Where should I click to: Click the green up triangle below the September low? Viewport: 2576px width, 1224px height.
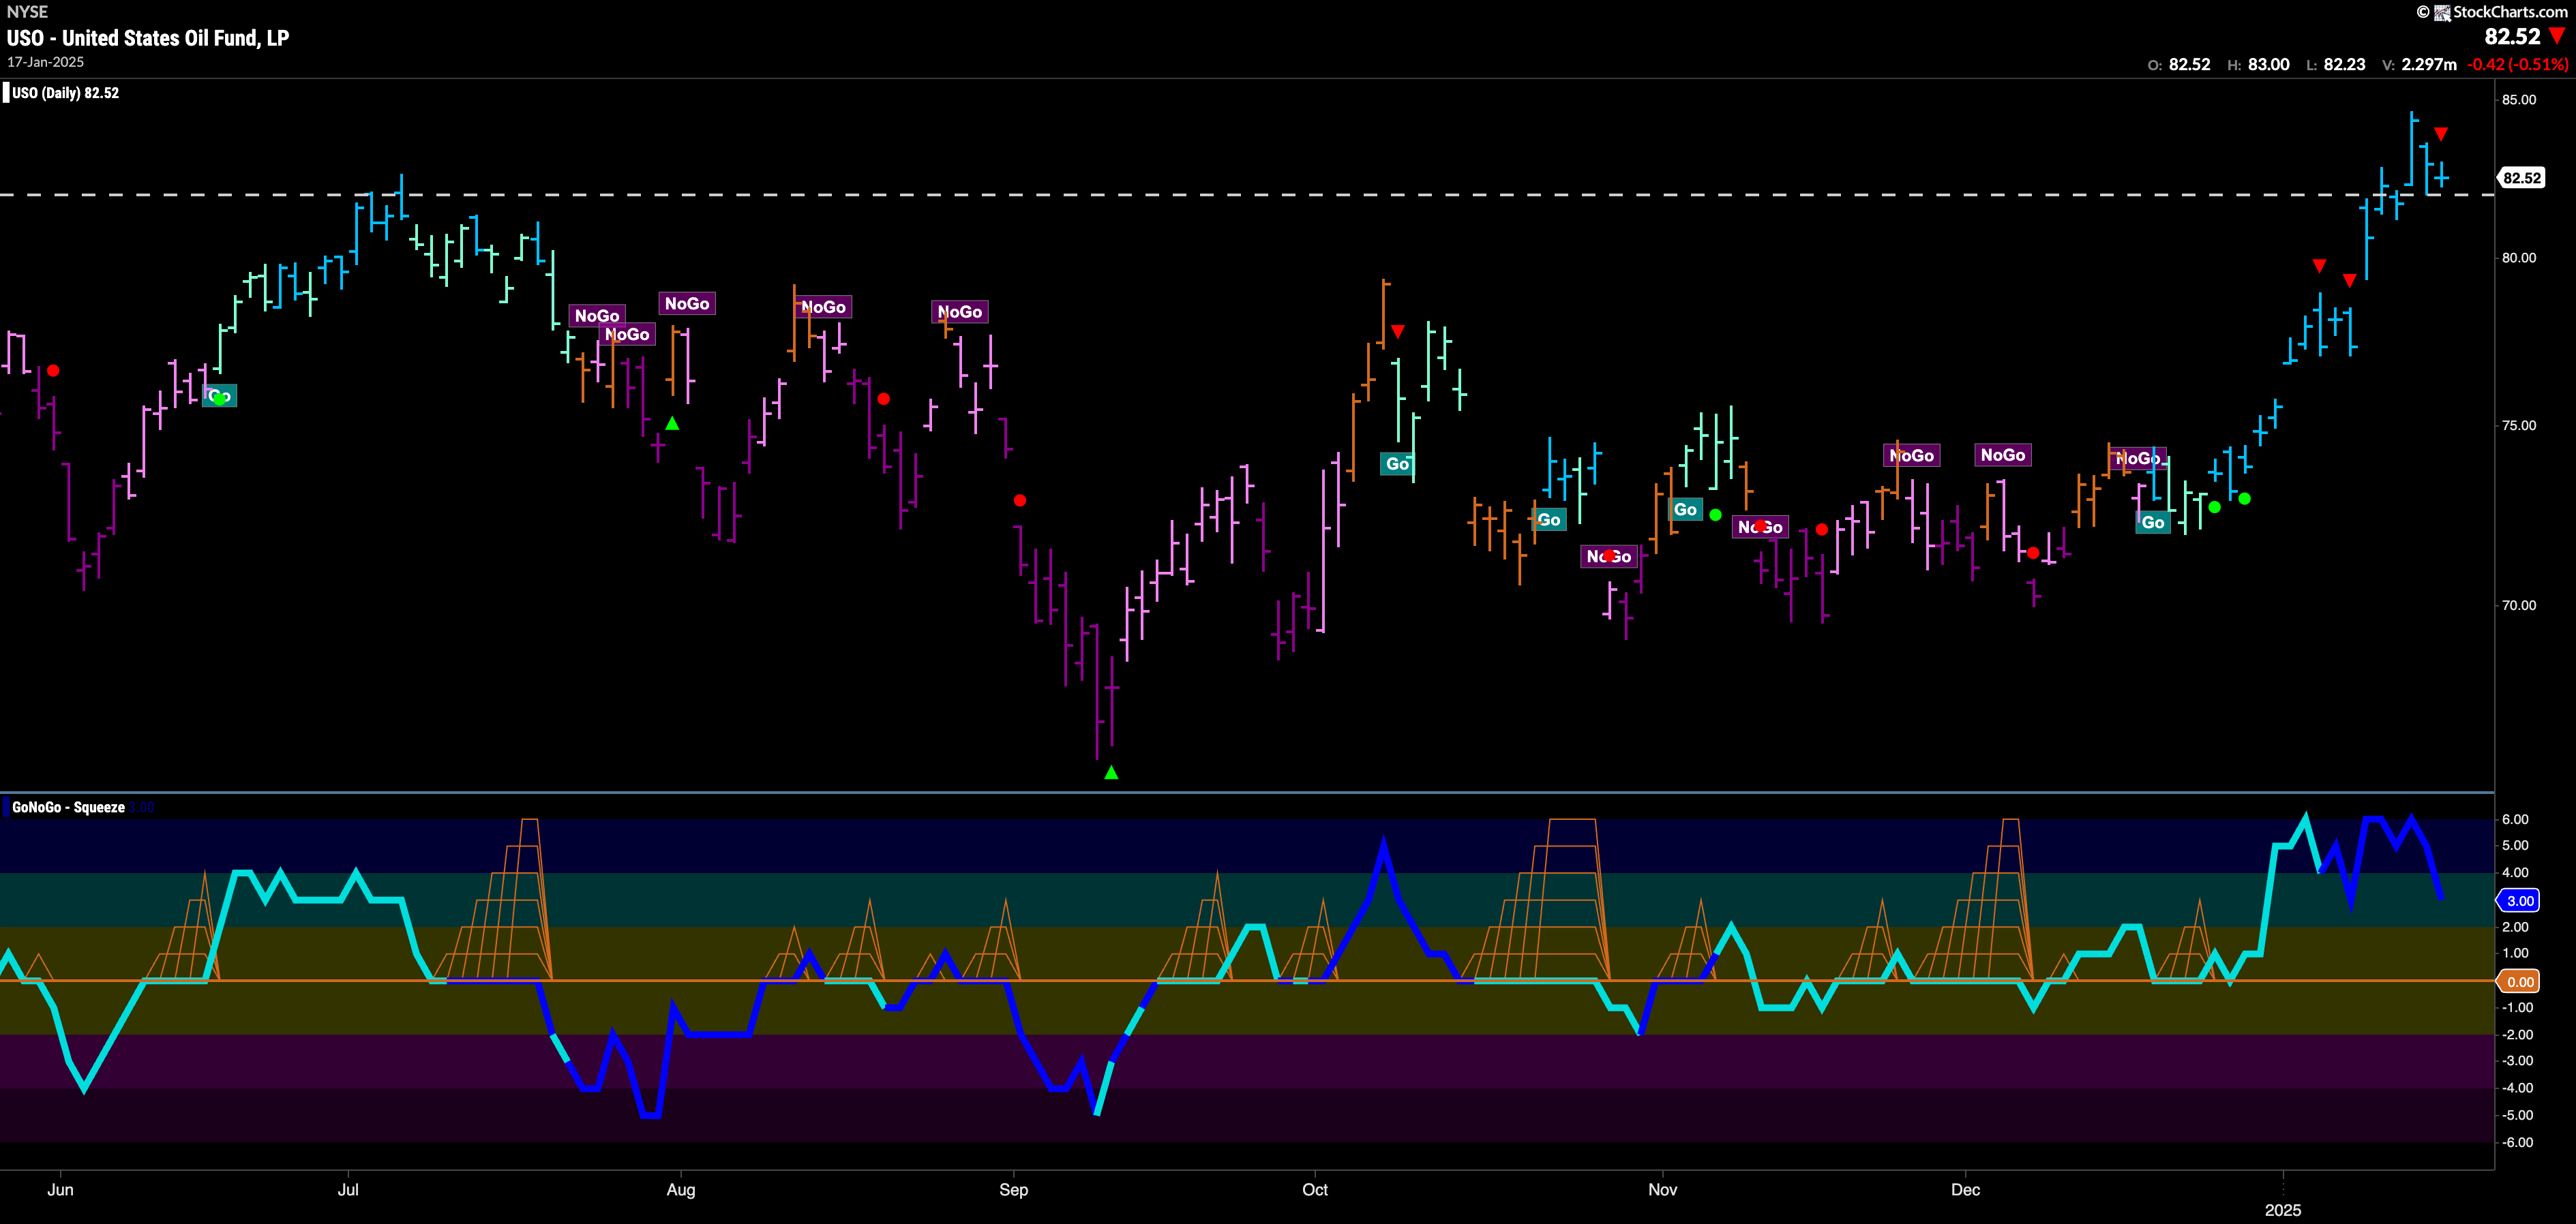tap(1111, 772)
